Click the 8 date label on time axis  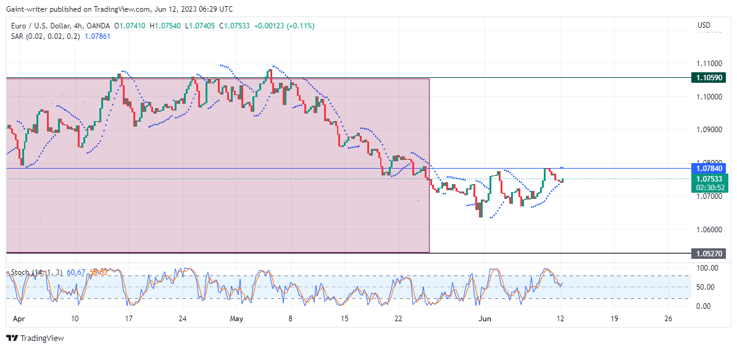pyautogui.click(x=291, y=319)
